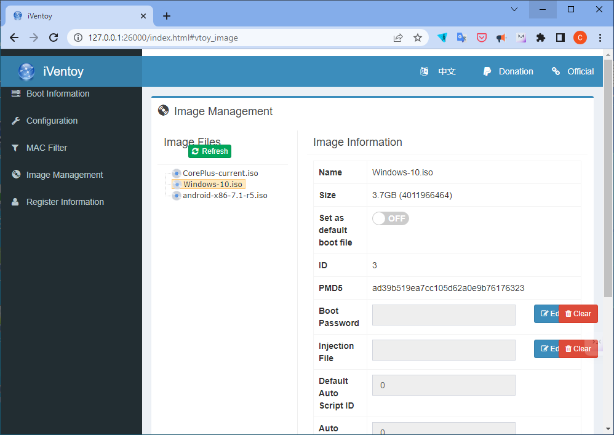
Task: Select Windows-10.iso in the file tree
Action: (213, 184)
